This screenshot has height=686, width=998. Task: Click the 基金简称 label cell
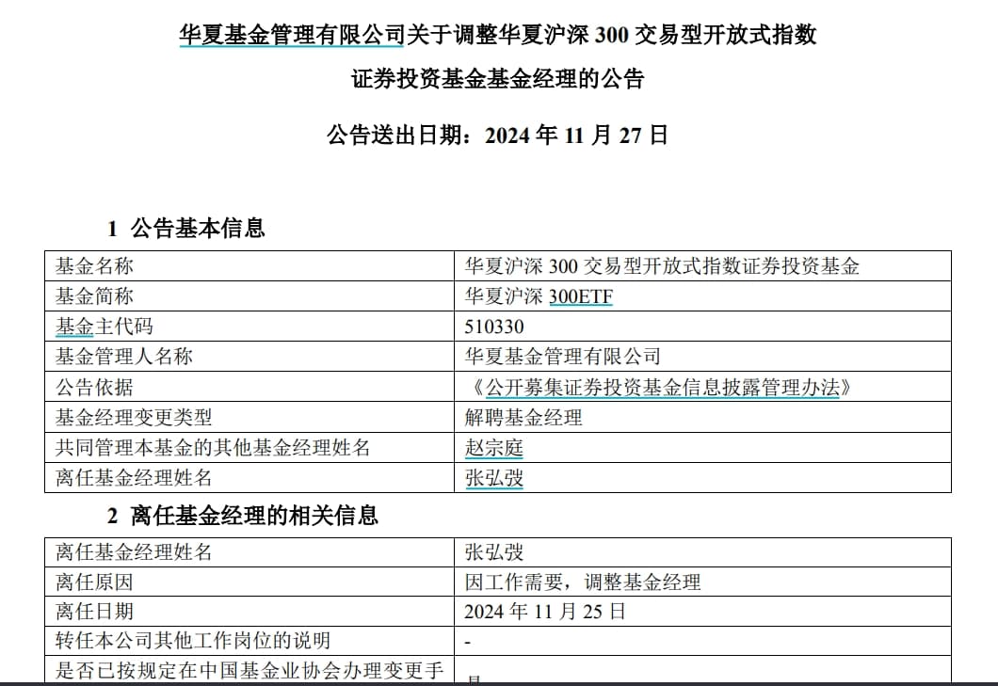pos(94,296)
